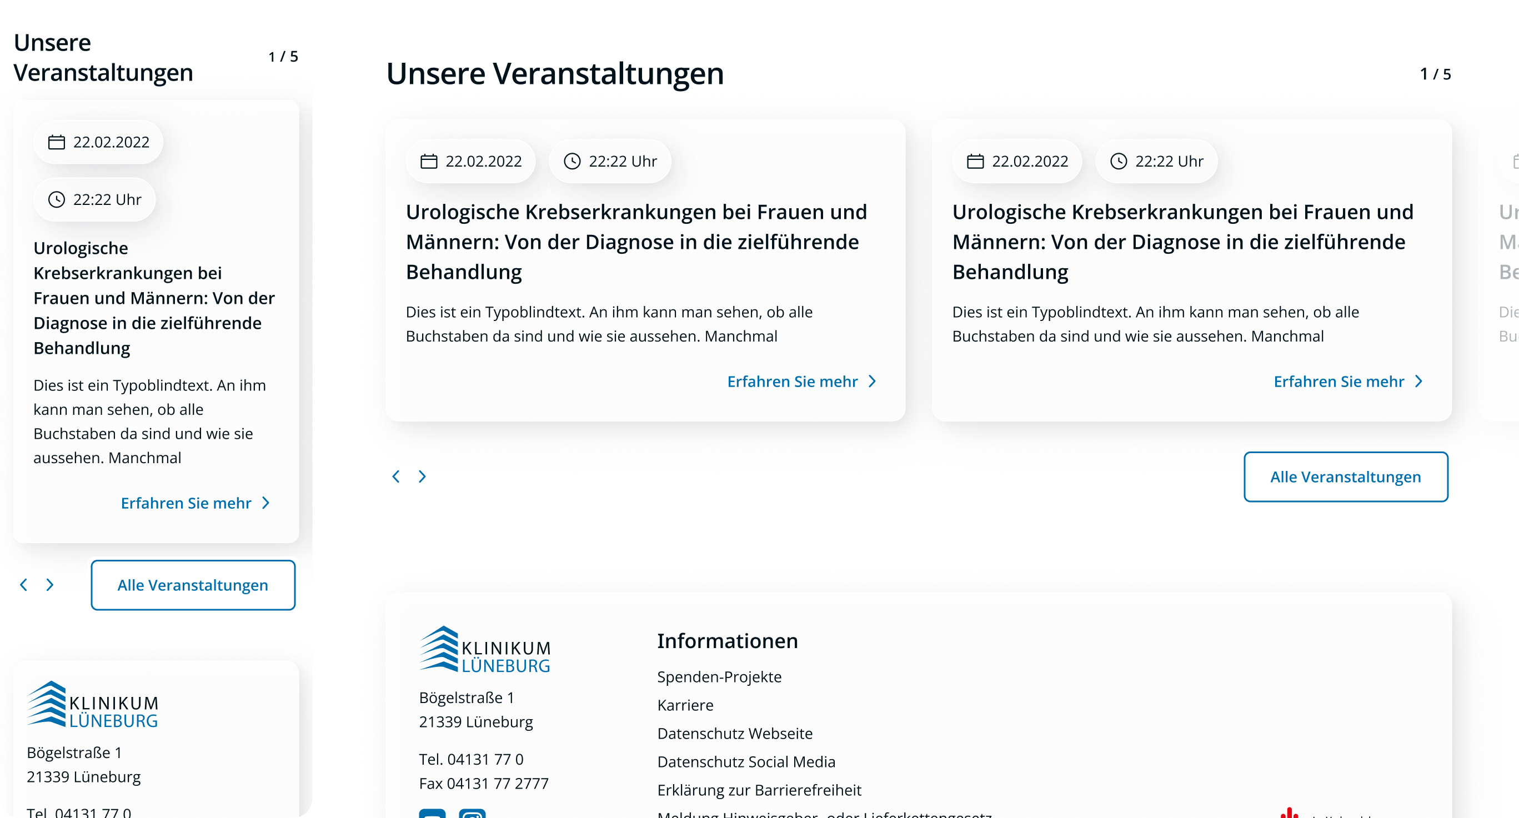Click the Instagram icon in the footer
The width and height of the screenshot is (1519, 818).
tap(472, 814)
